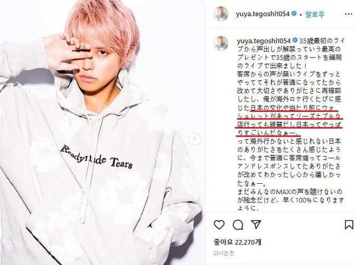Follow the account via 팔로우 link
This screenshot has height=265, width=356.
[315, 14]
